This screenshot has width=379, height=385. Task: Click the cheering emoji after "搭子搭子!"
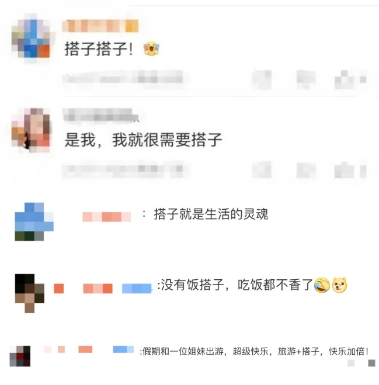click(x=151, y=48)
